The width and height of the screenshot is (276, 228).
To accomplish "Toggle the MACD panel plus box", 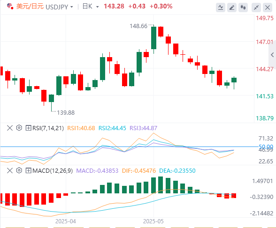I will [x=28, y=170].
